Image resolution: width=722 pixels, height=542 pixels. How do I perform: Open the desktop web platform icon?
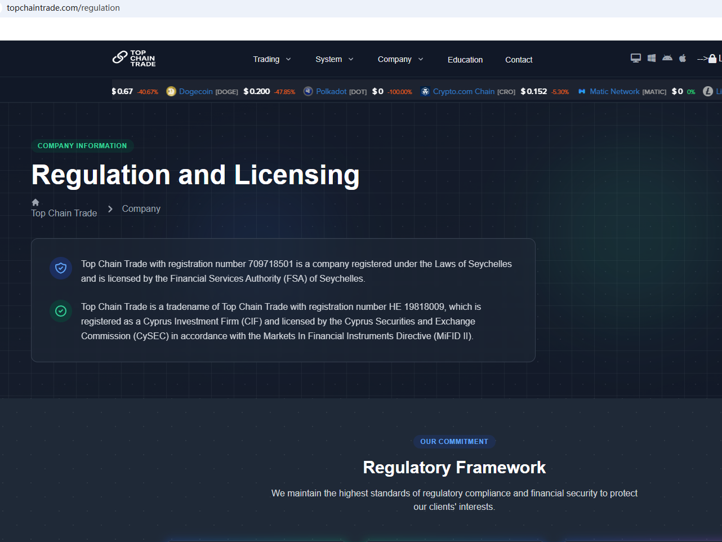[636, 58]
